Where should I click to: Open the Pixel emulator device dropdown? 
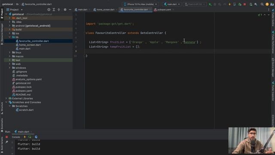click(x=195, y=4)
